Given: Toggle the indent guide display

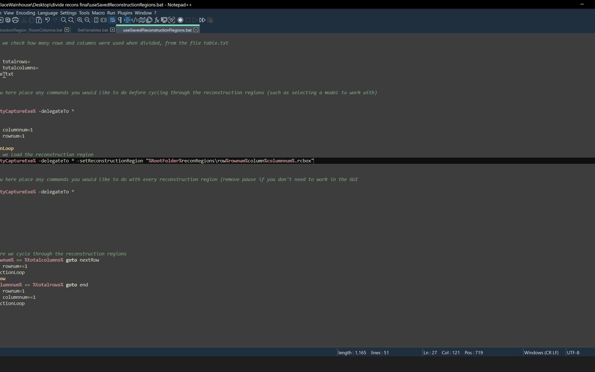Looking at the screenshot, I should click(x=127, y=20).
